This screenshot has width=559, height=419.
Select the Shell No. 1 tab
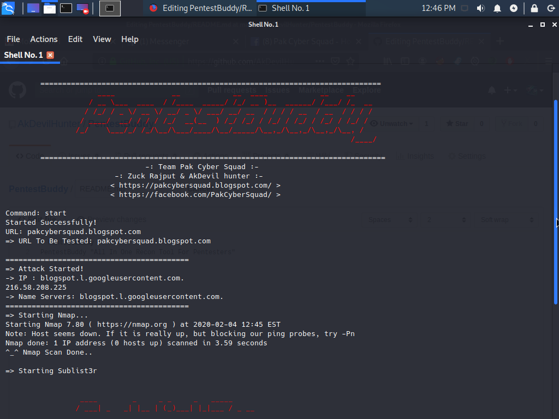[x=23, y=55]
